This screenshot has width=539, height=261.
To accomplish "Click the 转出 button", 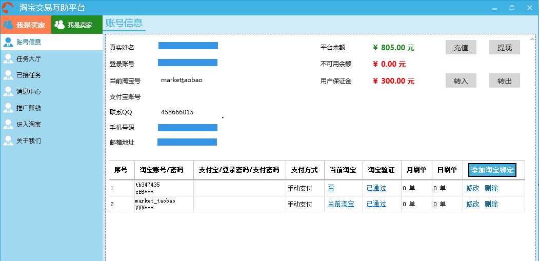I will click(x=505, y=81).
